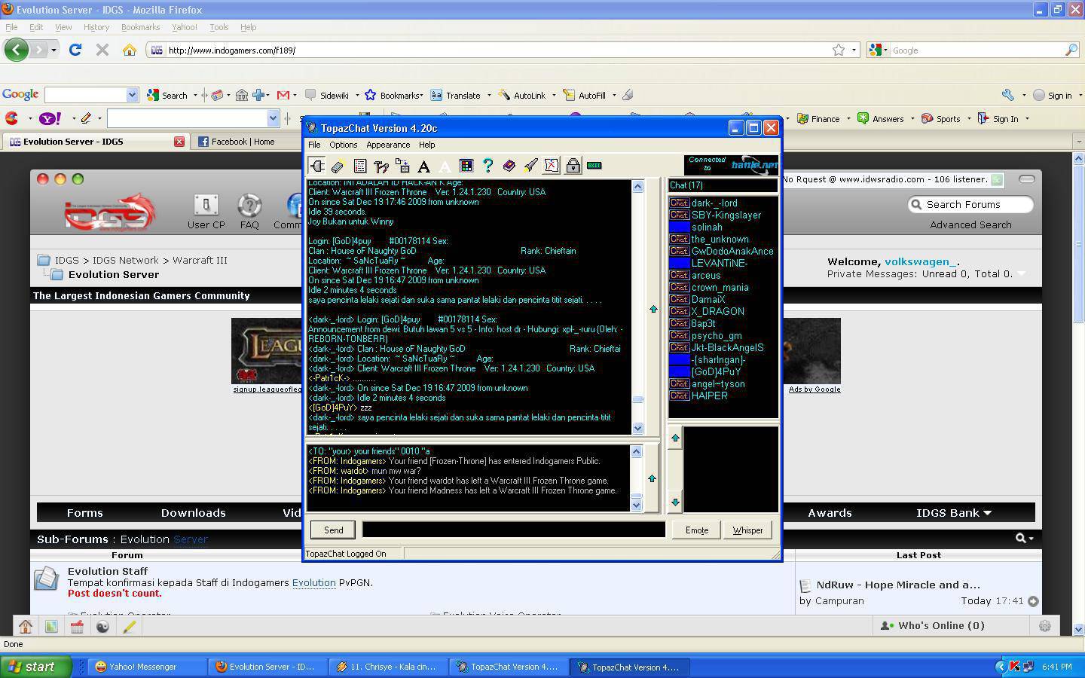Viewport: 1085px width, 678px height.
Task: Click the map with red X icon
Action: click(552, 166)
